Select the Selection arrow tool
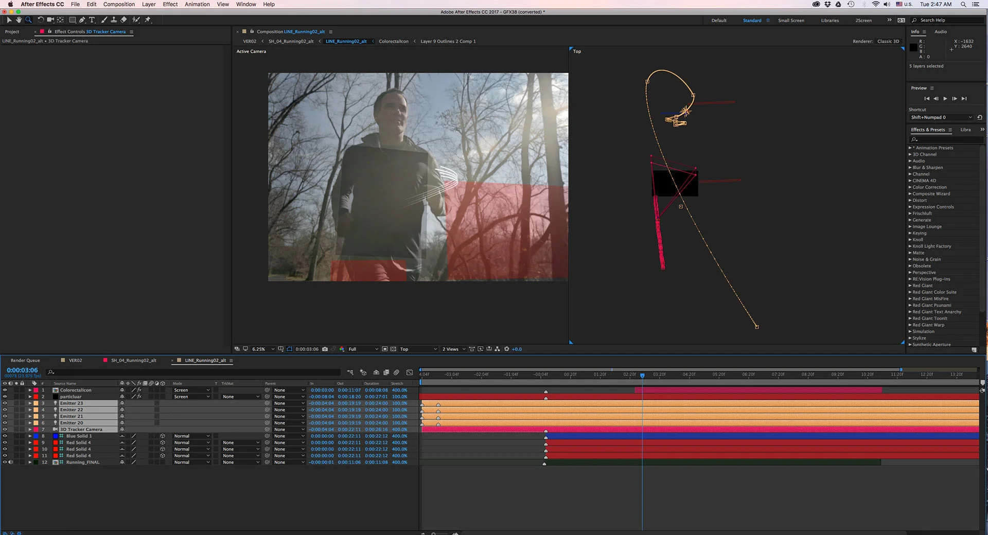 9,20
